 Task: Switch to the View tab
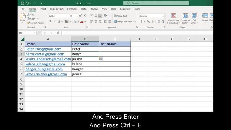[104, 9]
